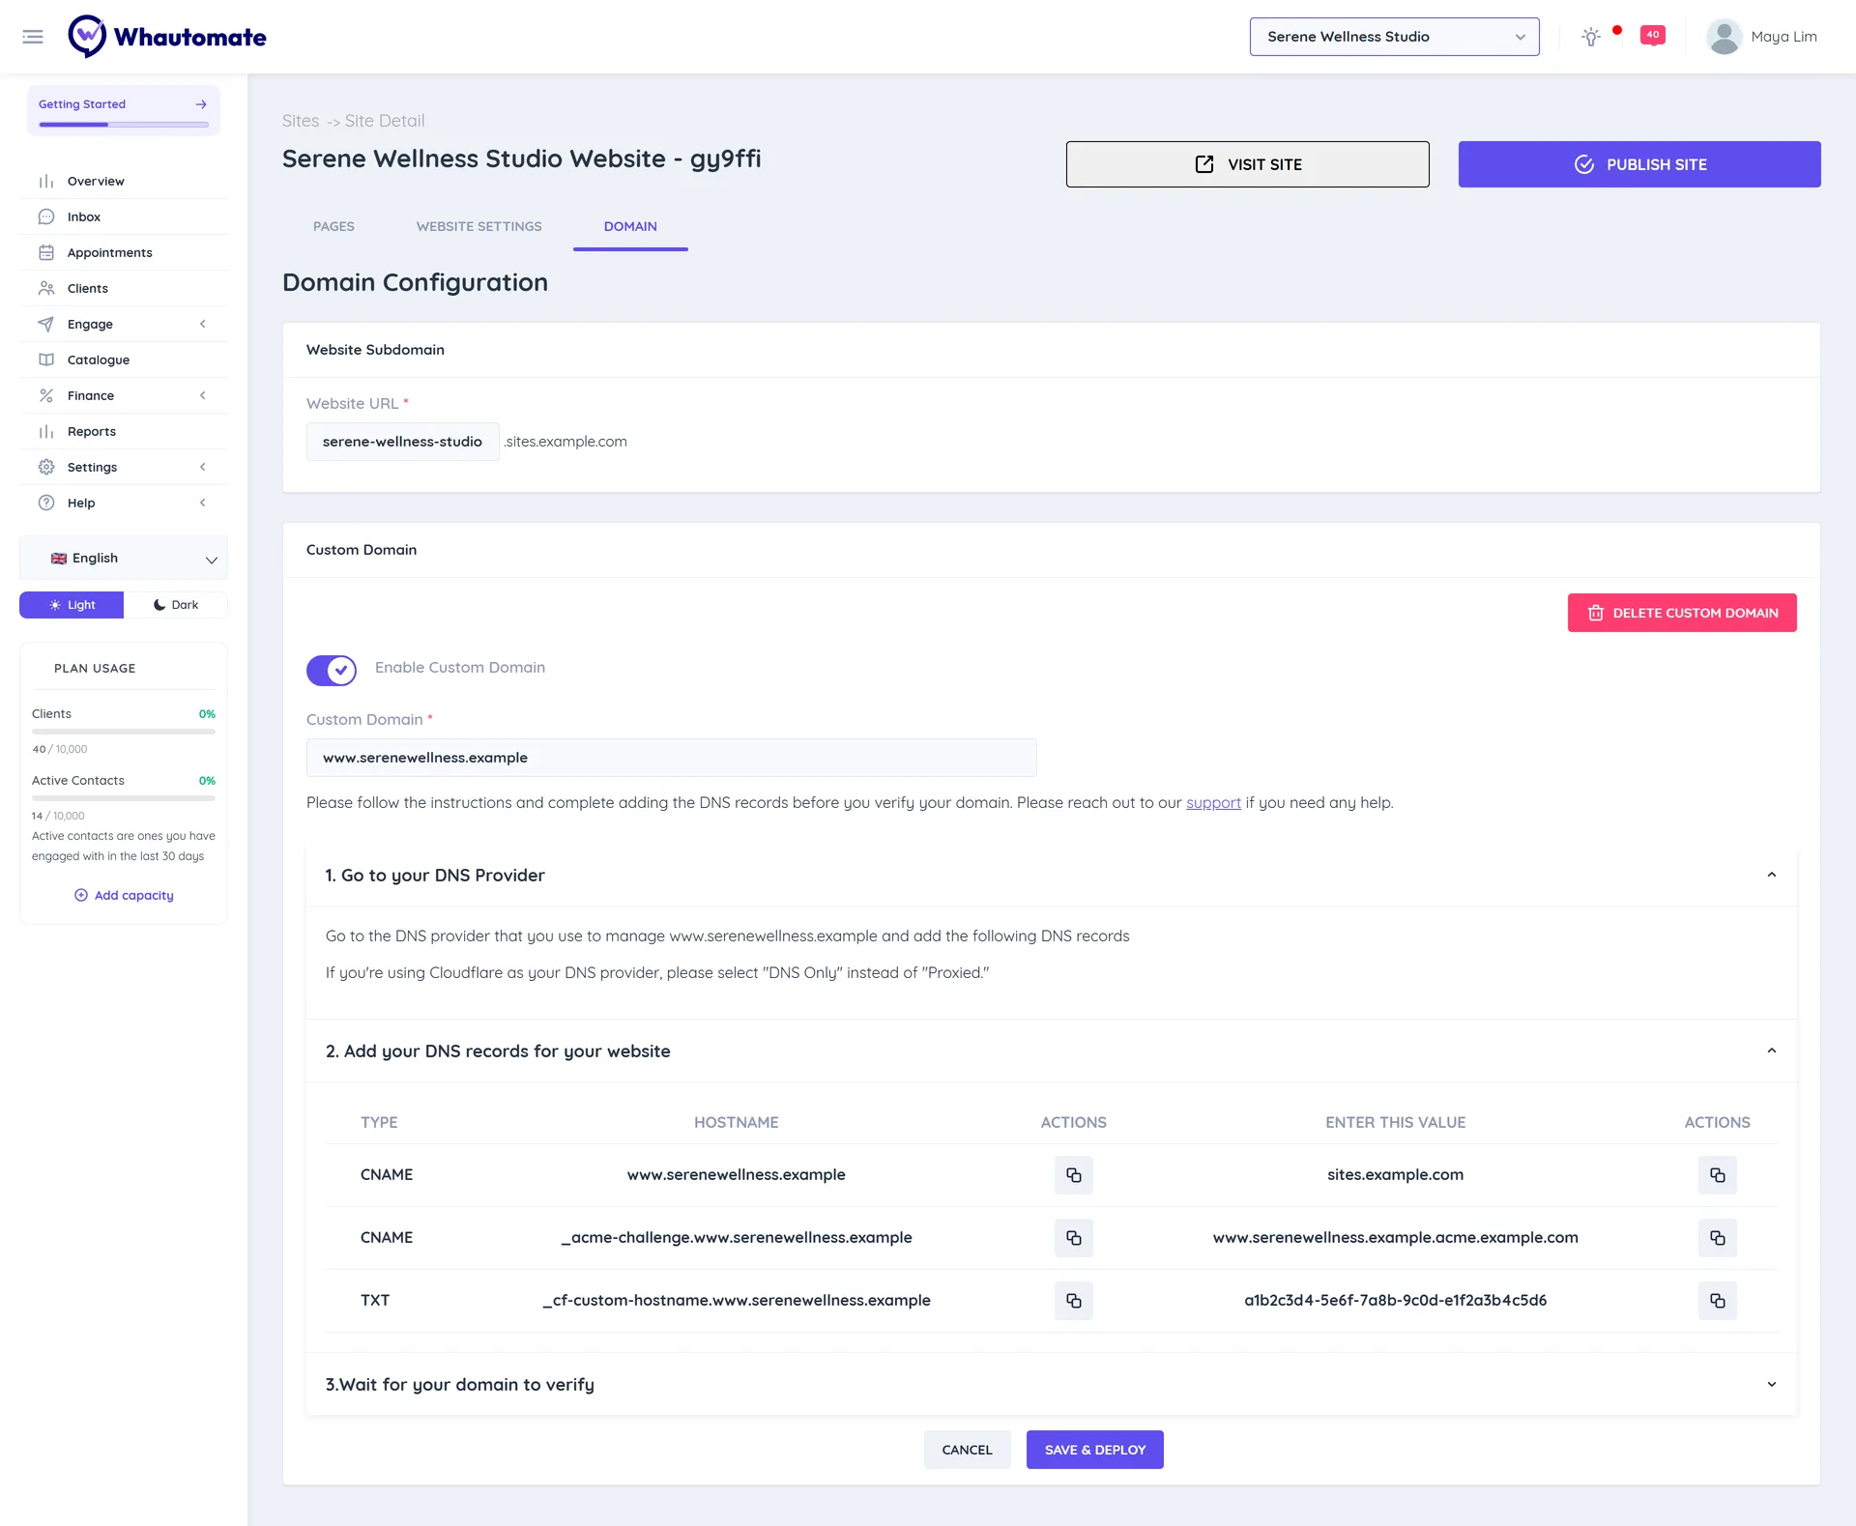Click the CANCEL button
The image size is (1856, 1526).
967,1450
